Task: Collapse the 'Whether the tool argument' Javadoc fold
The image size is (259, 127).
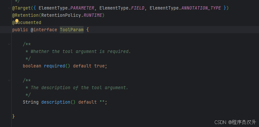Action: click(9, 44)
